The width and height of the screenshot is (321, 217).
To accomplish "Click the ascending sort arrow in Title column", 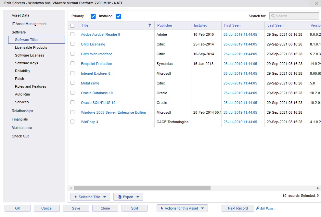I will (x=150, y=25).
